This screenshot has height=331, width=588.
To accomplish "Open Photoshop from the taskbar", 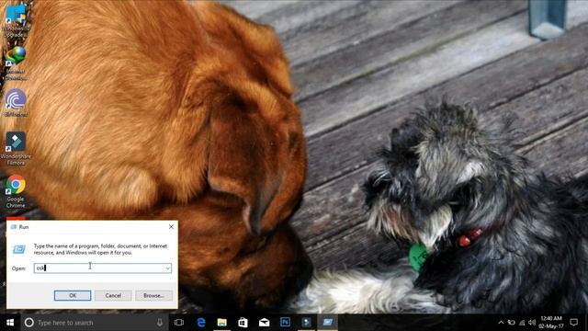I will [x=285, y=323].
